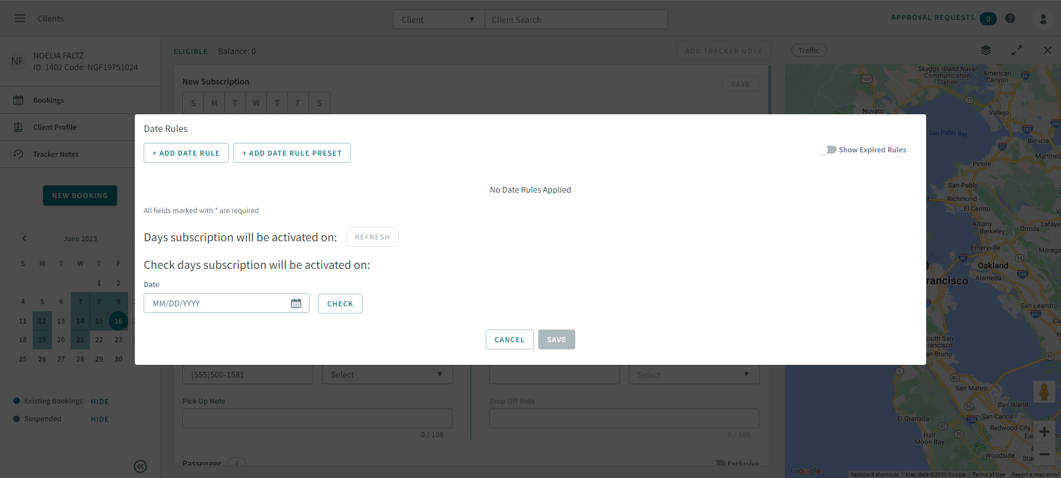The image size is (1061, 478).
Task: Toggle Show Expired Rules switch
Action: click(x=827, y=150)
